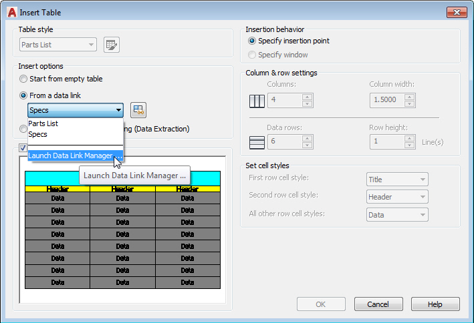
Task: Click the Column width field showing 1.5000
Action: coord(387,100)
